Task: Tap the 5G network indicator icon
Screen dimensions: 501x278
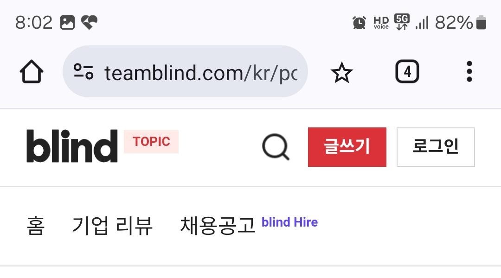Action: pos(402,22)
